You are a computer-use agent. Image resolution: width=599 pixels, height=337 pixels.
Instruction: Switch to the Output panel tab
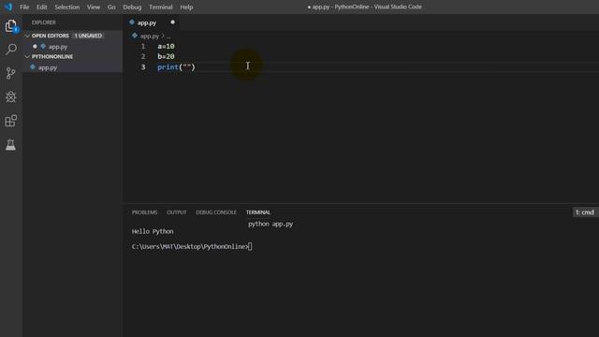177,212
